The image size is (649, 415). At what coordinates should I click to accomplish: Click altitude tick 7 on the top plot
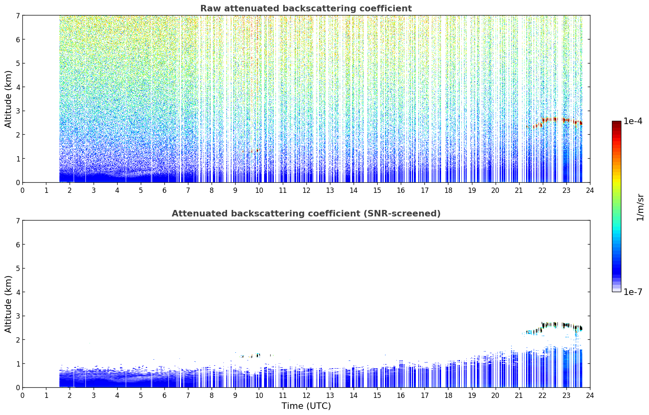pyautogui.click(x=17, y=15)
